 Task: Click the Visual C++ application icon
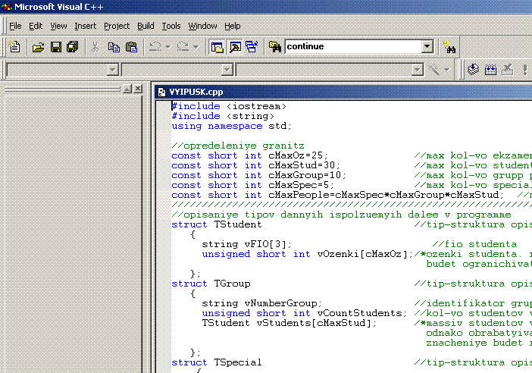pos(7,7)
